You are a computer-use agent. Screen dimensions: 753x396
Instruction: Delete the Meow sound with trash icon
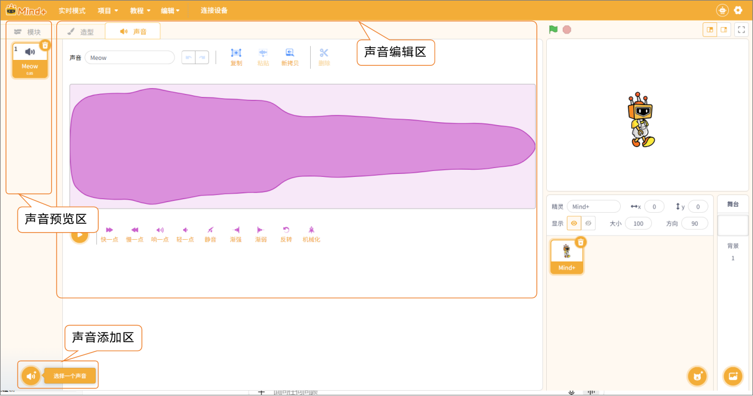click(x=45, y=45)
